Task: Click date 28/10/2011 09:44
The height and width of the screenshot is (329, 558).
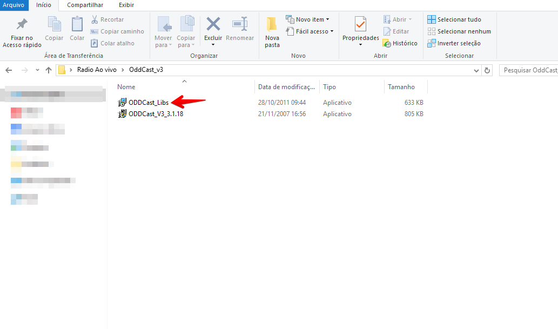Action: click(x=282, y=103)
